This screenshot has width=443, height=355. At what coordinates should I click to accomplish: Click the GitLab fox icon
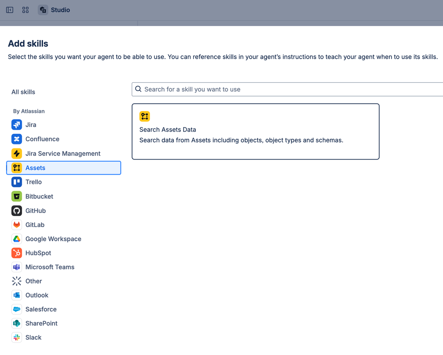click(17, 225)
